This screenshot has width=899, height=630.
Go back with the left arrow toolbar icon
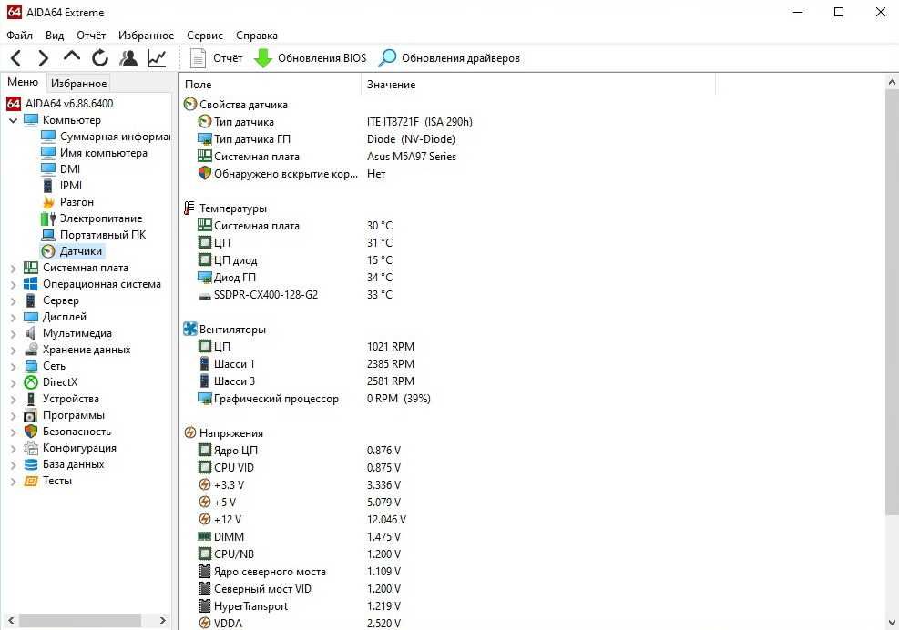(16, 58)
